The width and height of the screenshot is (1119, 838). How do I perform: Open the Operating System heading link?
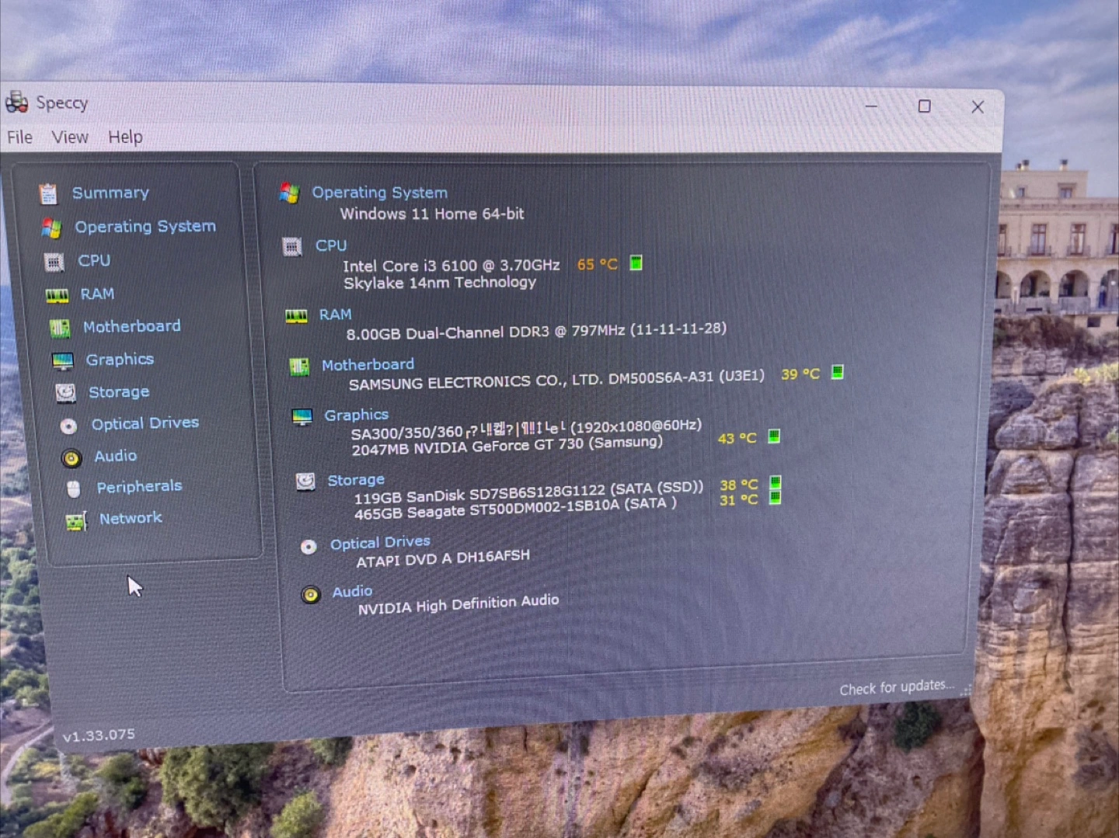click(380, 193)
